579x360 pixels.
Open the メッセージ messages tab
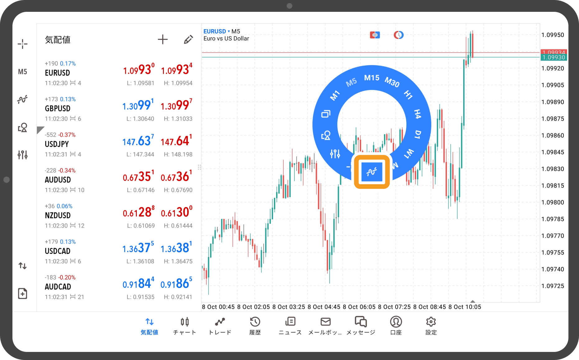click(361, 326)
